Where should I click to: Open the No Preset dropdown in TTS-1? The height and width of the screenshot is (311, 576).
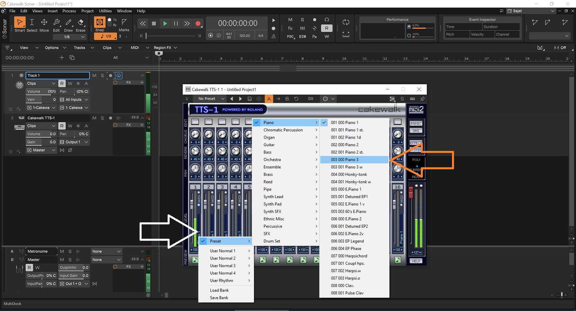click(x=210, y=99)
